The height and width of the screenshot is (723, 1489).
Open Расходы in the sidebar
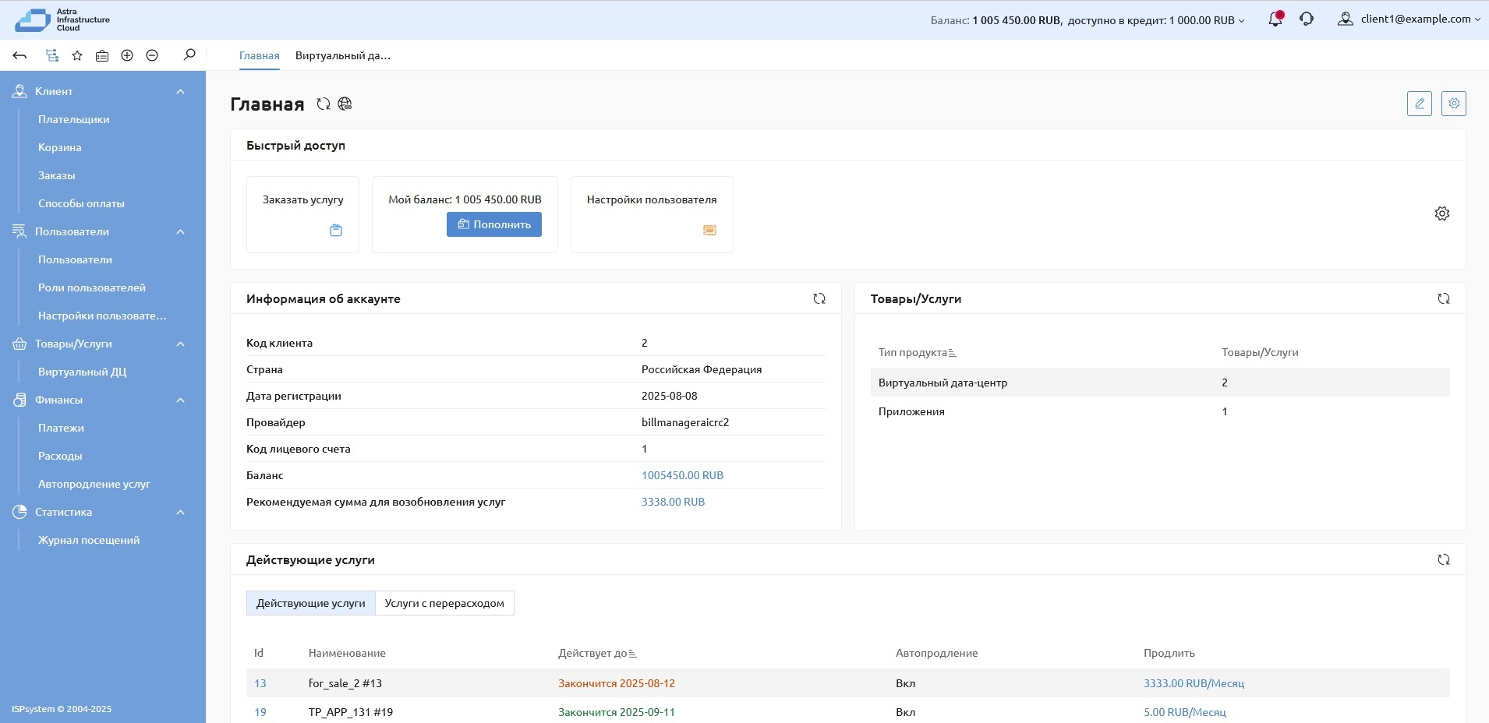pos(60,456)
